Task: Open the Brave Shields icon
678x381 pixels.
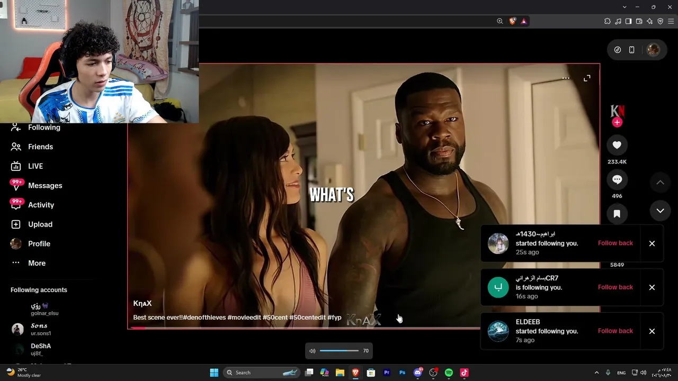Action: click(x=512, y=21)
